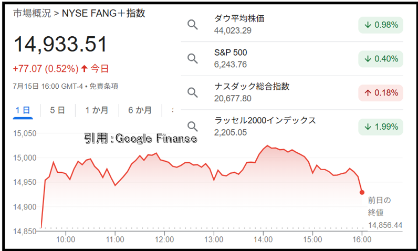418x251 pixels.
Task: Click the chart peak near 14:00
Action: click(267, 146)
